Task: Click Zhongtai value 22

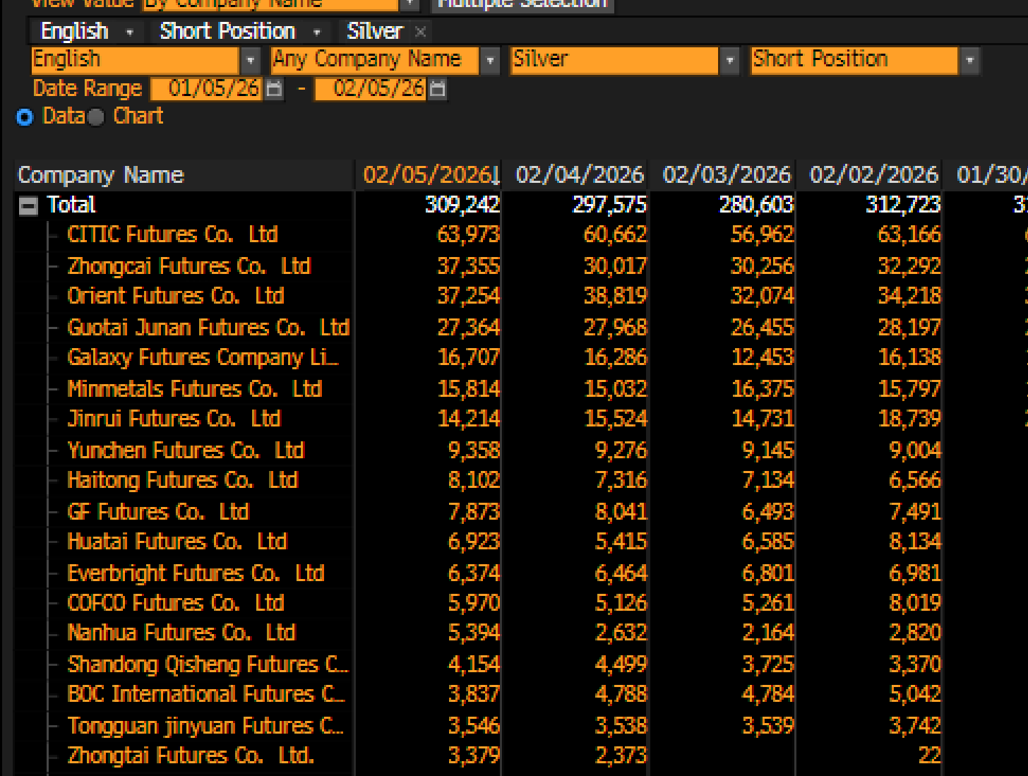Action: click(x=930, y=756)
